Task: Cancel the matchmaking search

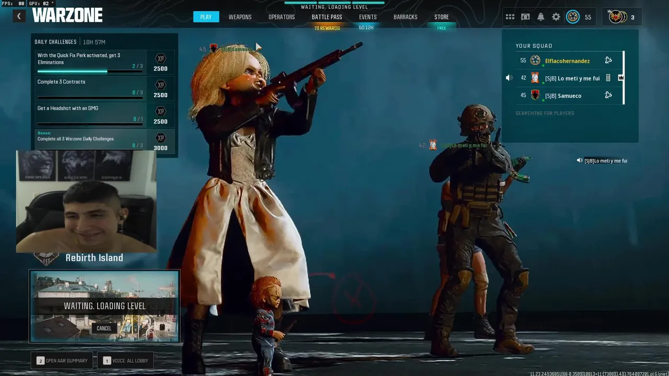Action: [x=104, y=328]
